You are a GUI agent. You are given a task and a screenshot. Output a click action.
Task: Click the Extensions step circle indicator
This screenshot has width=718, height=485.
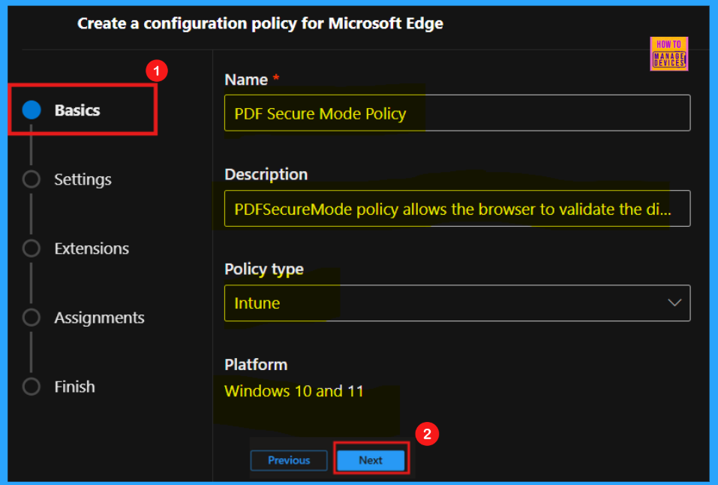32,249
